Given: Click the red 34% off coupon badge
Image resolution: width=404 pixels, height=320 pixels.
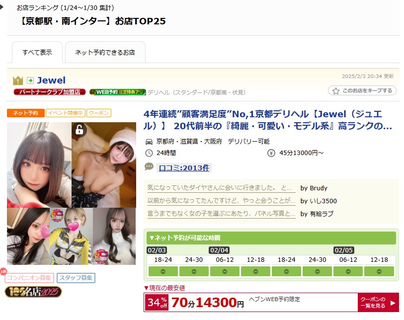Looking at the screenshot, I should tap(157, 303).
